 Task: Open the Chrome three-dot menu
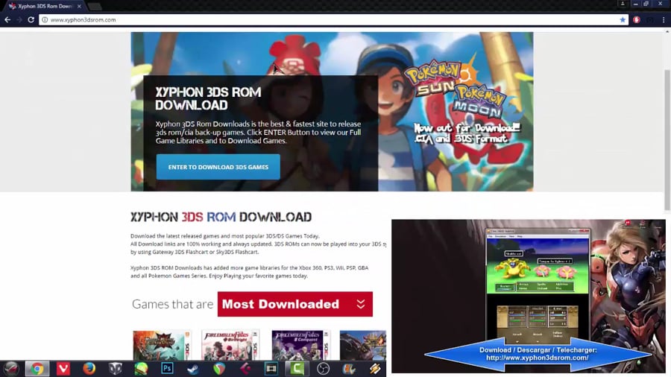pos(664,19)
